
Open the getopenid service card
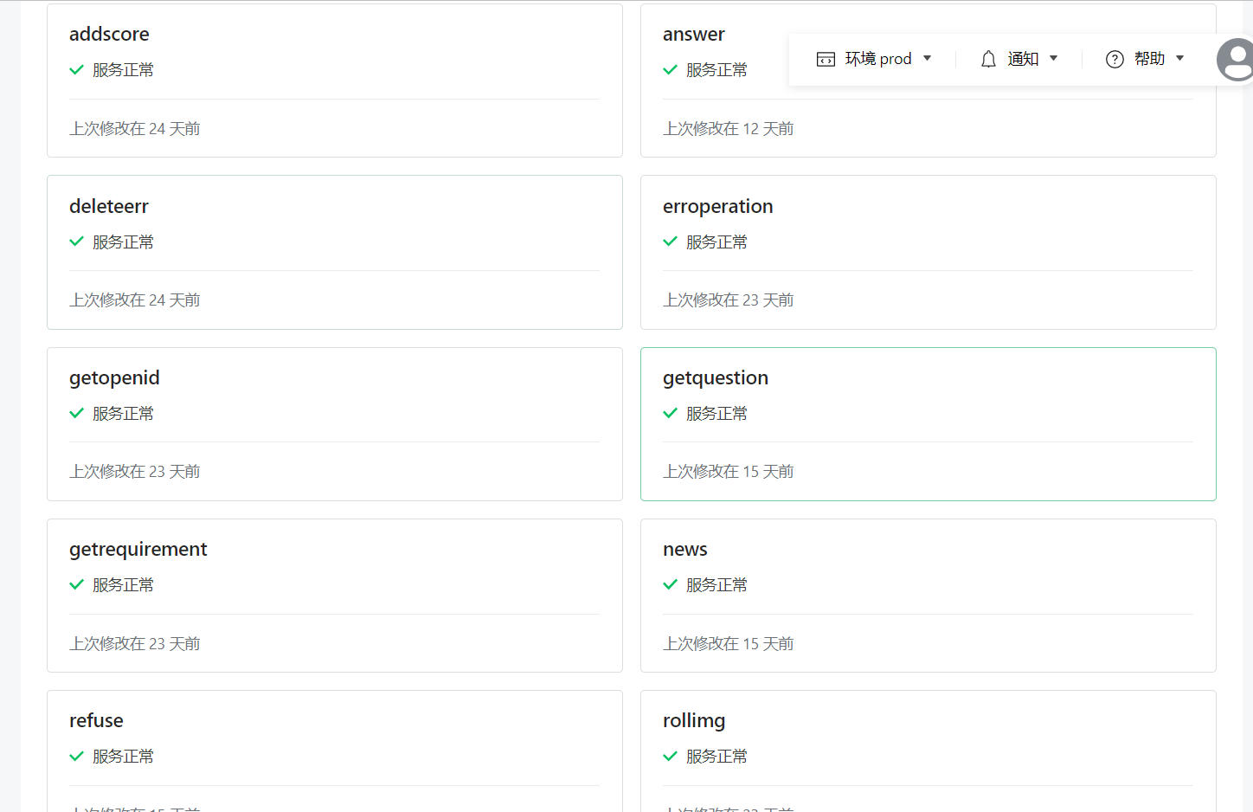[335, 424]
